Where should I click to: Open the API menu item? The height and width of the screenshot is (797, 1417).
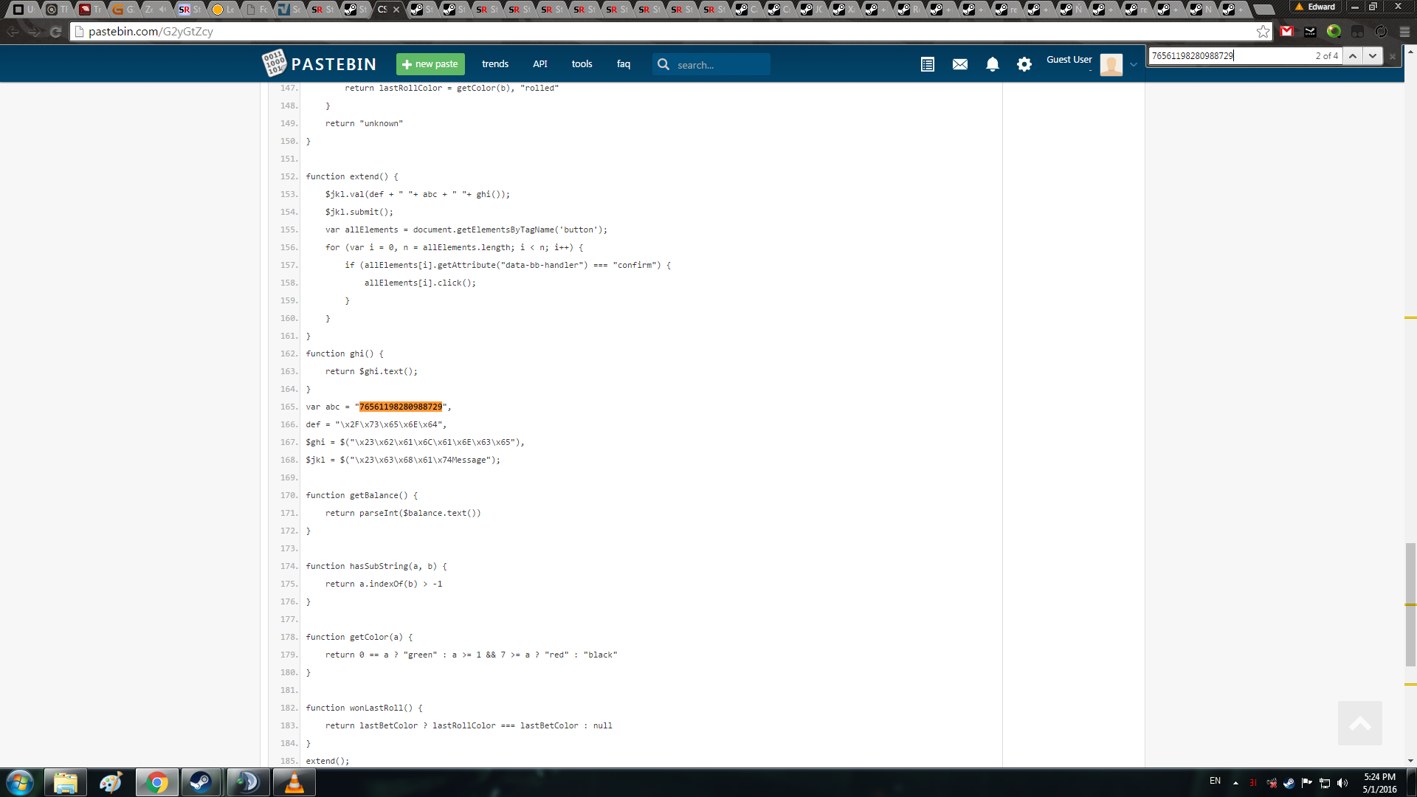click(x=540, y=64)
